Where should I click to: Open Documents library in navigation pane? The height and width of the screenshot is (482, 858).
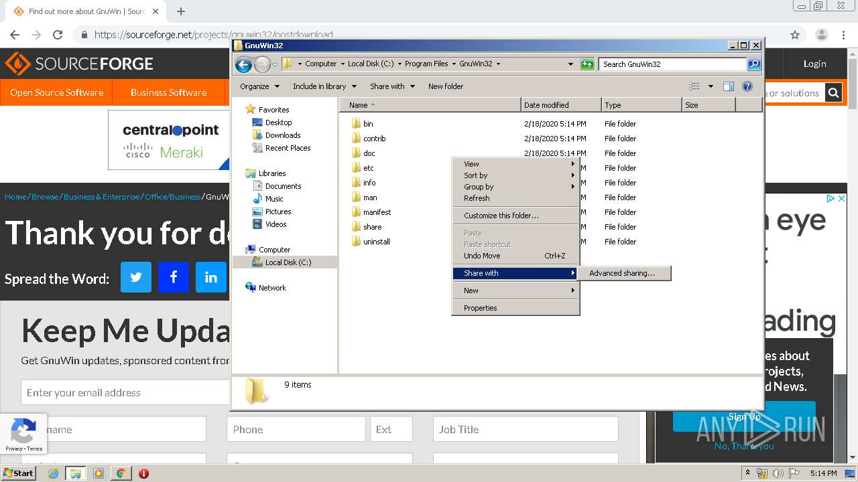(283, 186)
